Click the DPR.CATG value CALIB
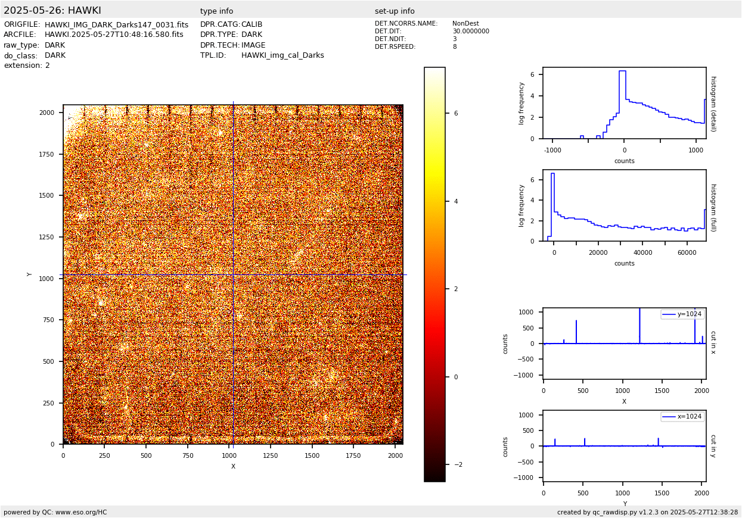The height and width of the screenshot is (518, 742). 252,25
